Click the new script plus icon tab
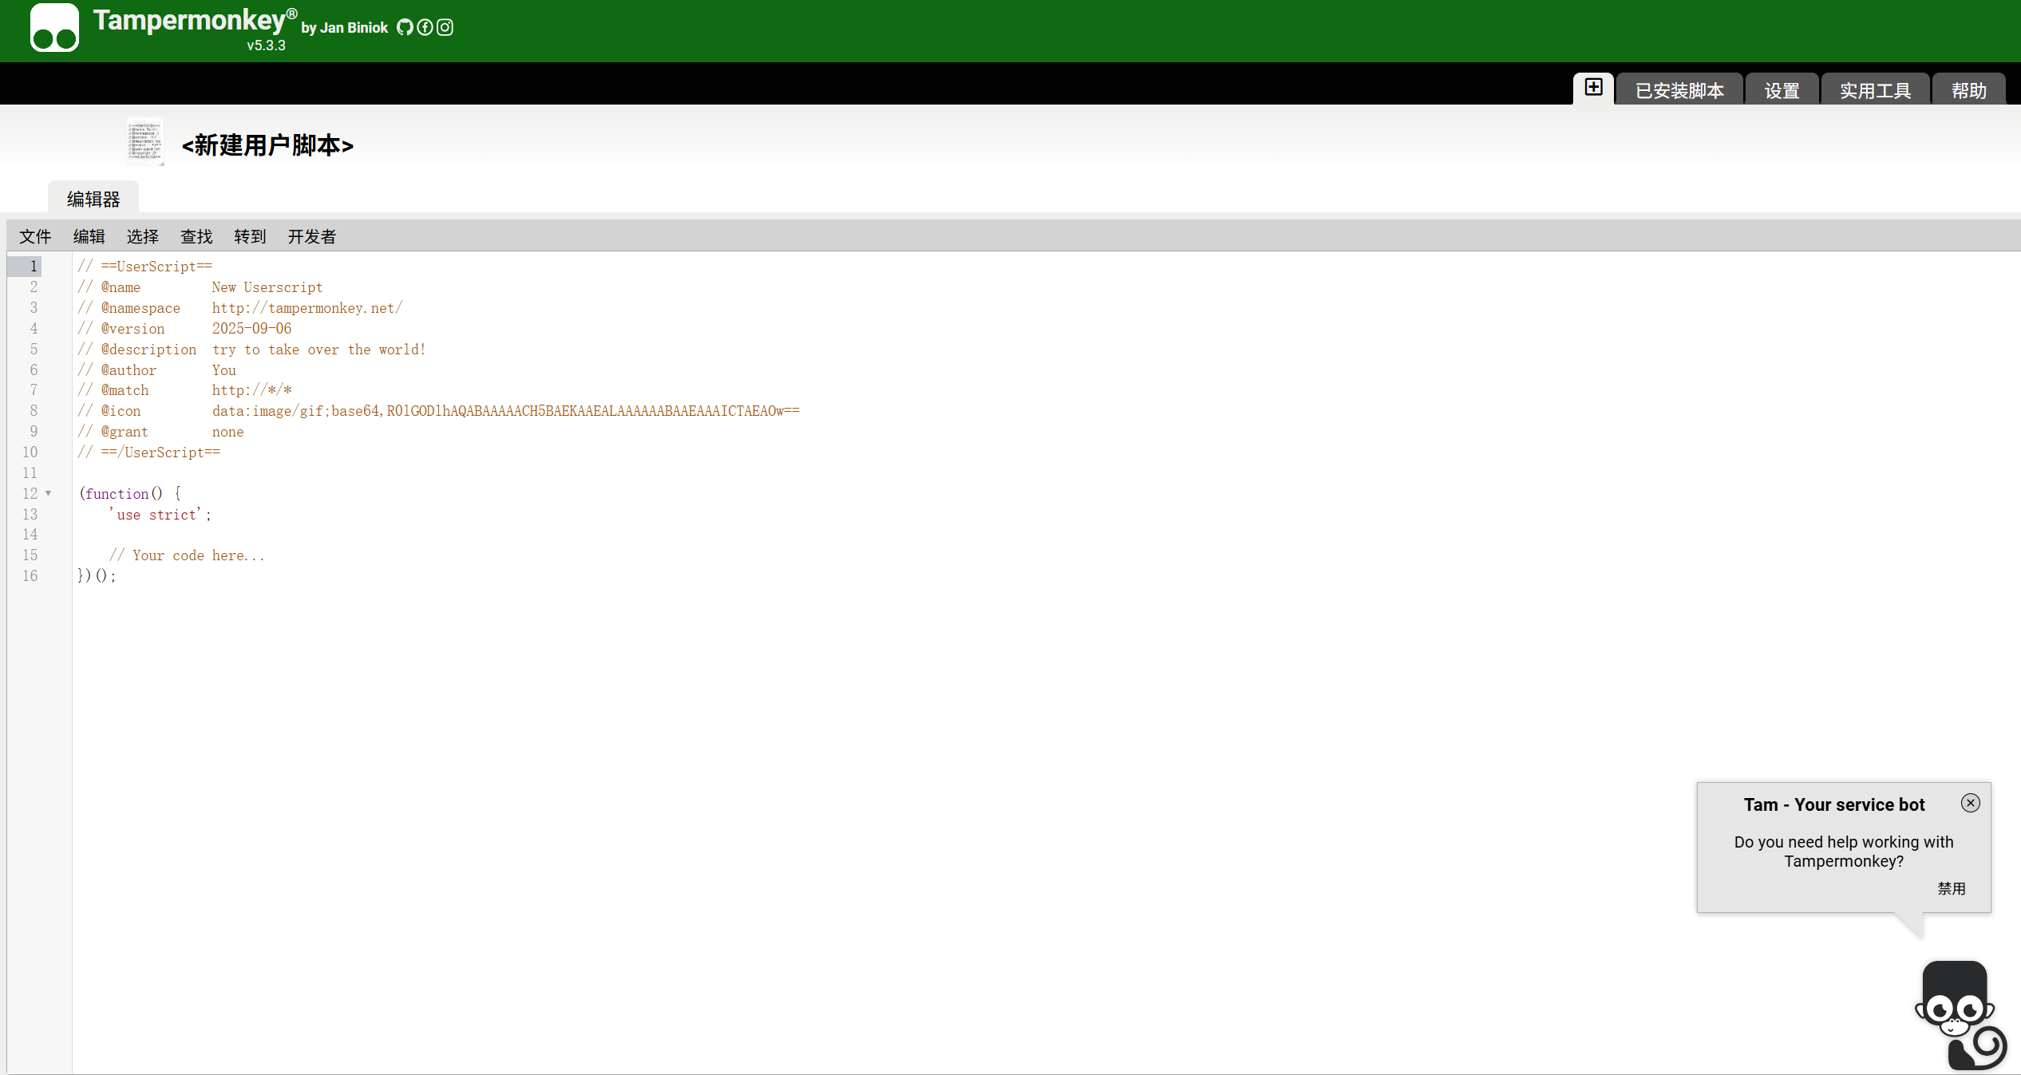 pos(1593,88)
